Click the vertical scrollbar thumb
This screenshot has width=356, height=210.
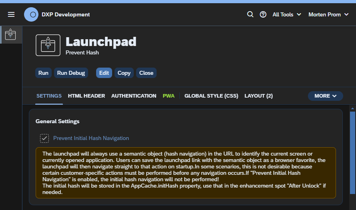point(352,153)
